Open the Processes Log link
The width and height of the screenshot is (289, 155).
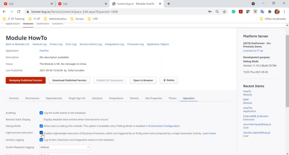[x=135, y=44]
